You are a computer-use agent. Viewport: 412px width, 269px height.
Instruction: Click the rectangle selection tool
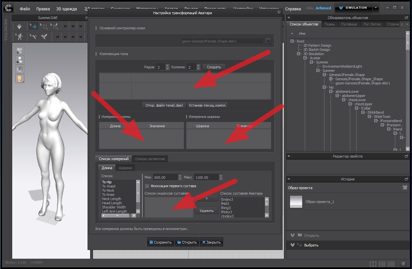(x=44, y=26)
